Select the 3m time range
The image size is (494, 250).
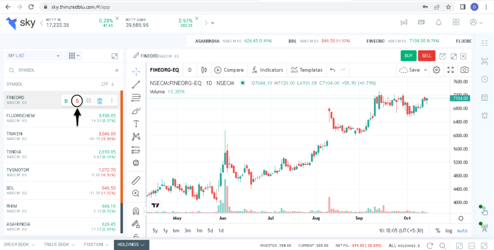coord(188,231)
